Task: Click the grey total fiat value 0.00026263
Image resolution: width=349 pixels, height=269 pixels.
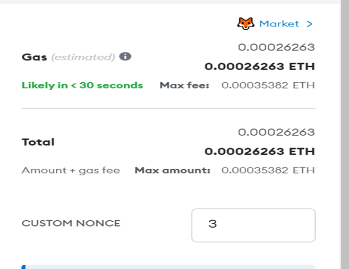Action: coord(276,132)
